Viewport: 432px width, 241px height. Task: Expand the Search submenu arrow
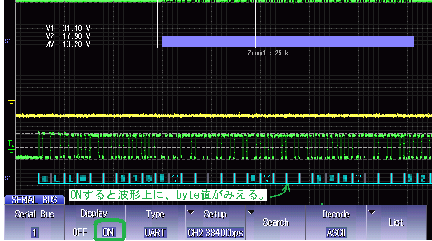(x=252, y=212)
